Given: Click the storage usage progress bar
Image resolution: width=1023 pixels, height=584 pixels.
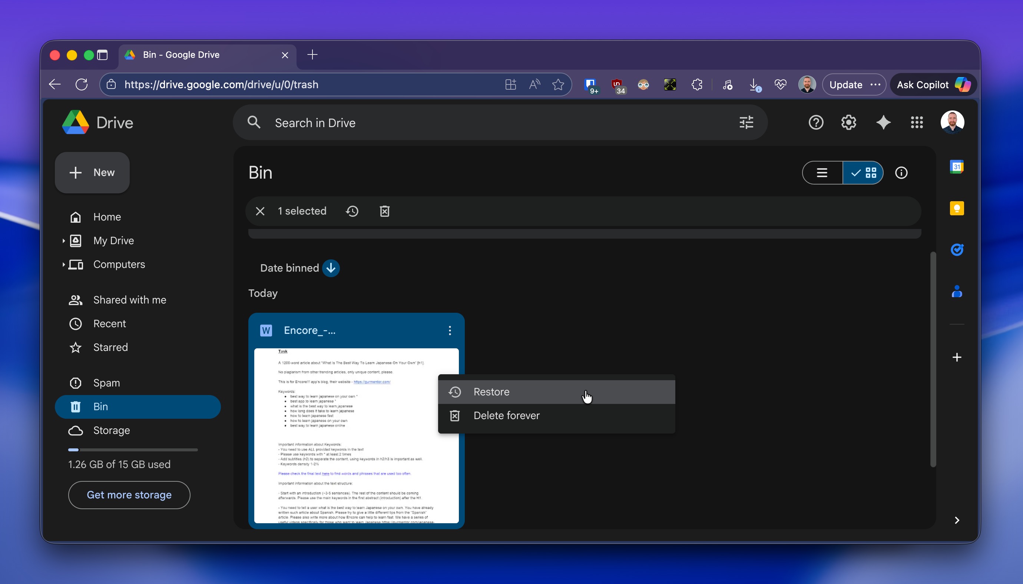Looking at the screenshot, I should (x=132, y=449).
